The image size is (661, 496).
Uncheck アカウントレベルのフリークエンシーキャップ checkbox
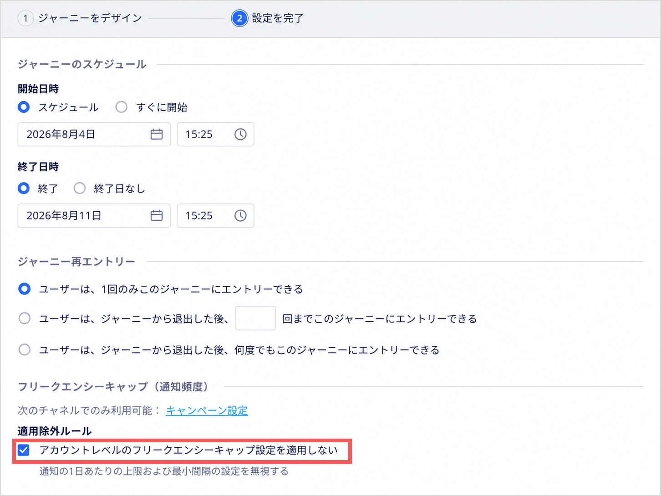click(x=24, y=450)
